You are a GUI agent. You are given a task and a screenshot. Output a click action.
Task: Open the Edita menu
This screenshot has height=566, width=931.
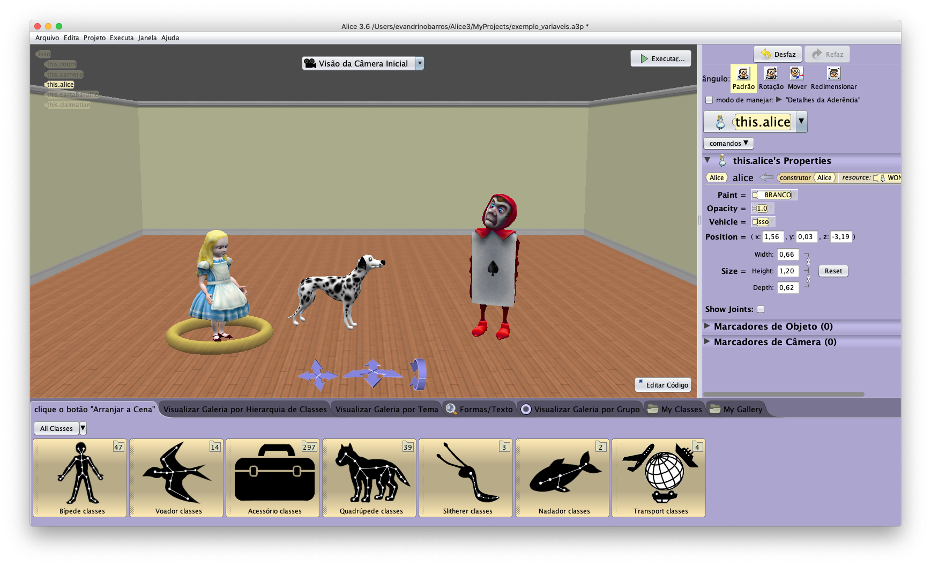[x=71, y=38]
